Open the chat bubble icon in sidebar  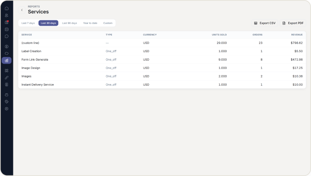[7, 36]
